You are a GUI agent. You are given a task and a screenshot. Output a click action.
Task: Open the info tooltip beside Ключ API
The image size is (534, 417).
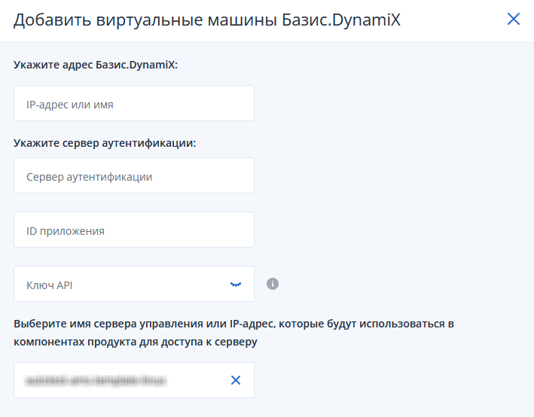(273, 284)
